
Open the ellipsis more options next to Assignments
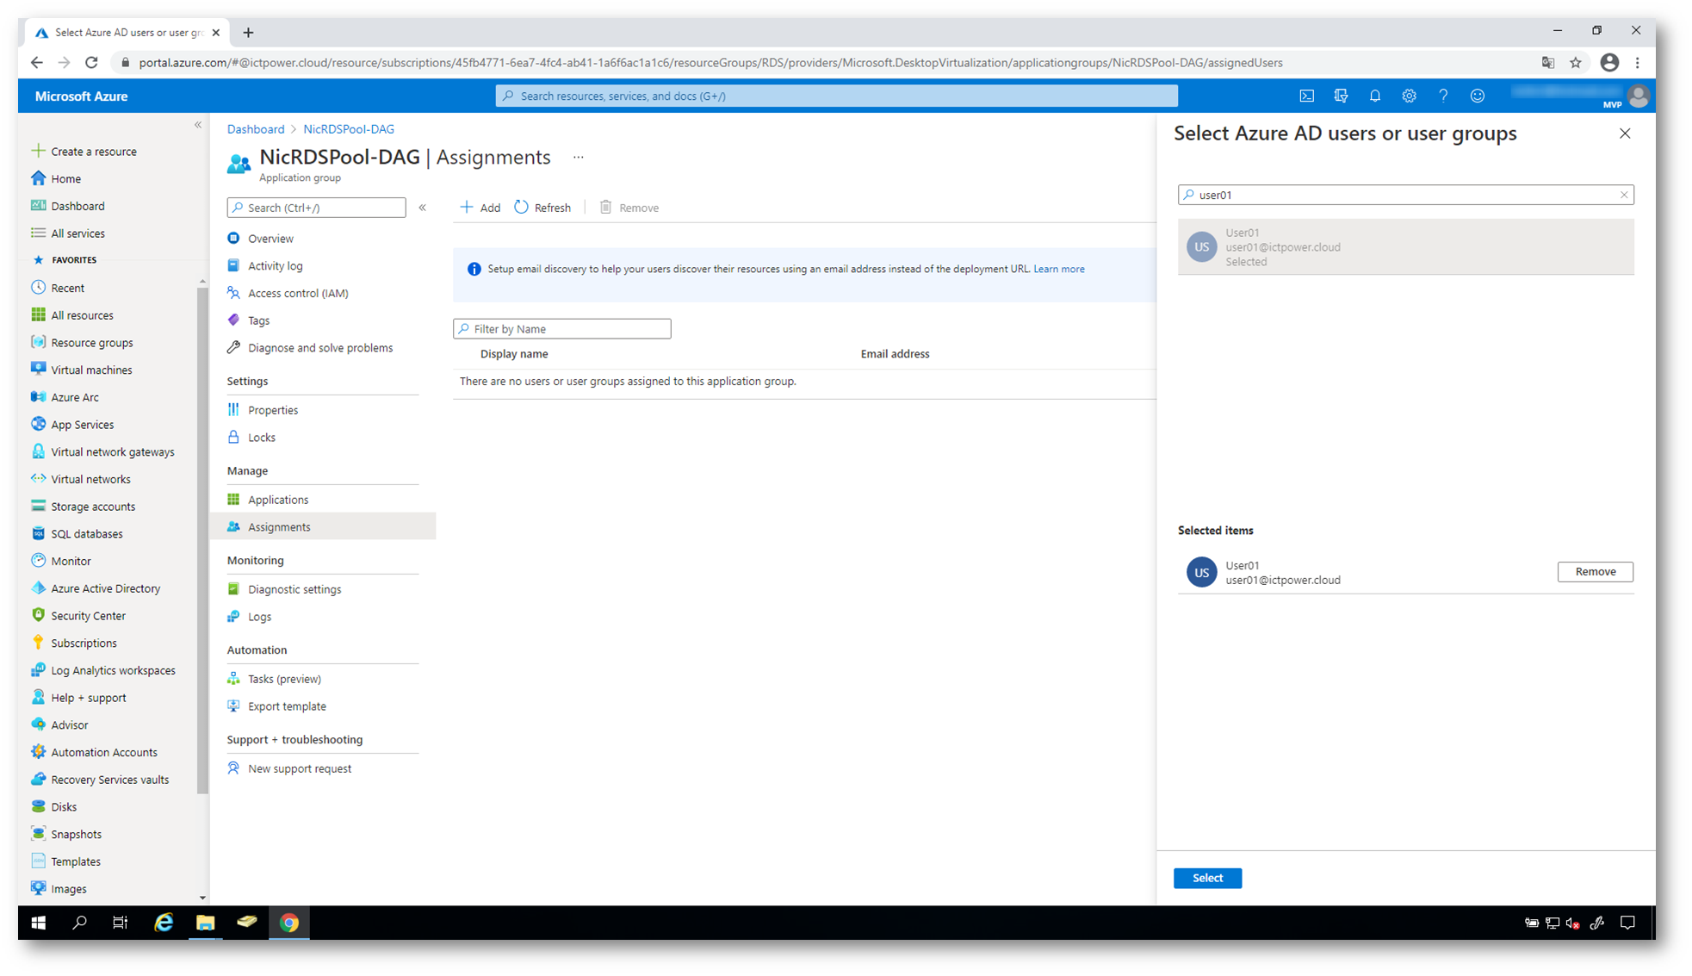pos(579,158)
